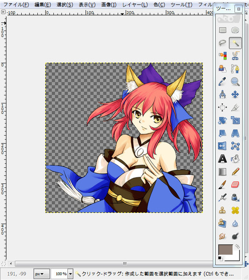Expand the 100% zoom level dropdown
This screenshot has width=249, height=280.
click(71, 274)
